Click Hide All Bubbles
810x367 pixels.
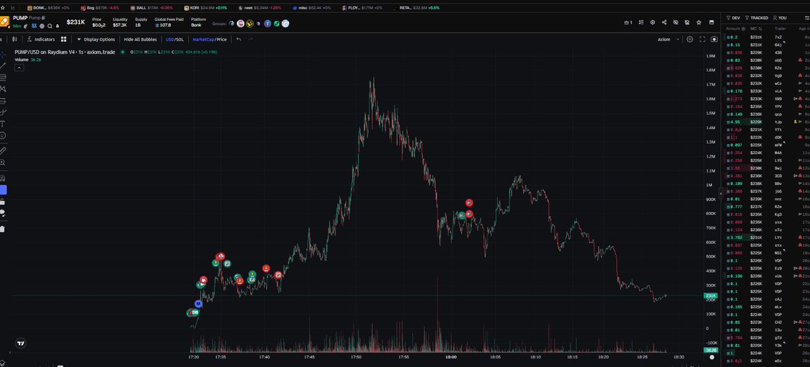140,39
